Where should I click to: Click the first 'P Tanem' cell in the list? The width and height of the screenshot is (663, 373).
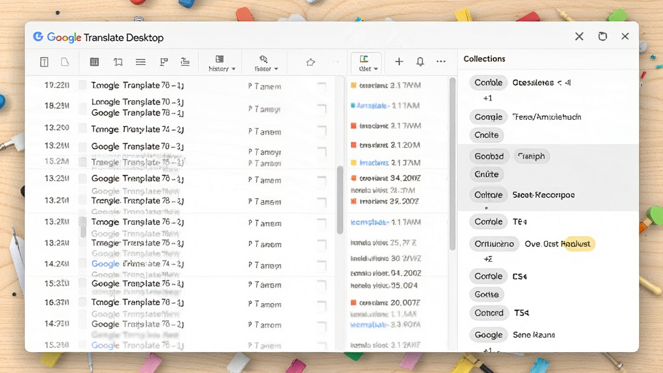[x=265, y=87]
